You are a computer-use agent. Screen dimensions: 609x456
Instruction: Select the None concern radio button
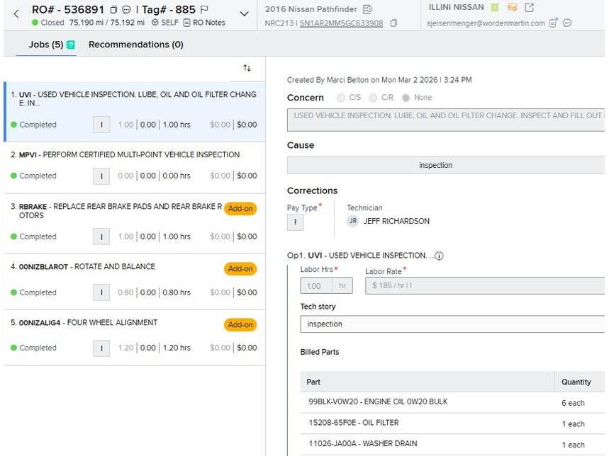[406, 98]
